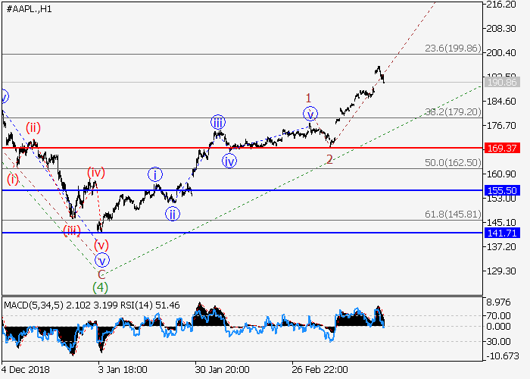530x379 pixels.
Task: Select the blue circled iii wave label
Action: click(x=218, y=122)
